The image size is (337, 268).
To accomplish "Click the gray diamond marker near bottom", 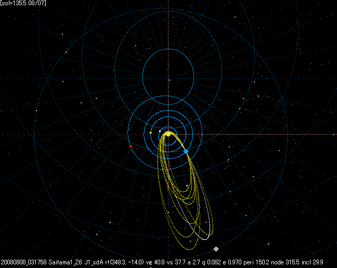I will 216,249.
